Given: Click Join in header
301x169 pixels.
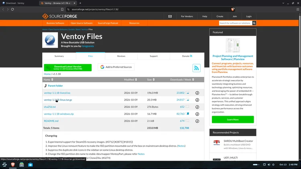Looking at the screenshot, I should [235, 16].
